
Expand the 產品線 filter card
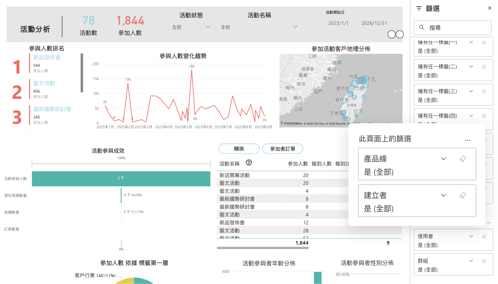click(x=443, y=159)
